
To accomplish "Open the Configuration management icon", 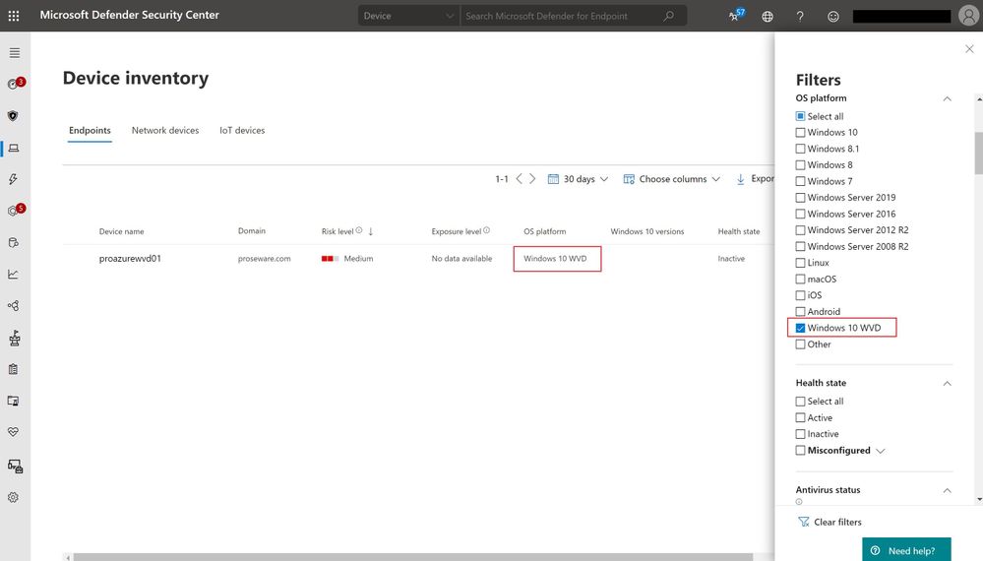I will pyautogui.click(x=15, y=466).
